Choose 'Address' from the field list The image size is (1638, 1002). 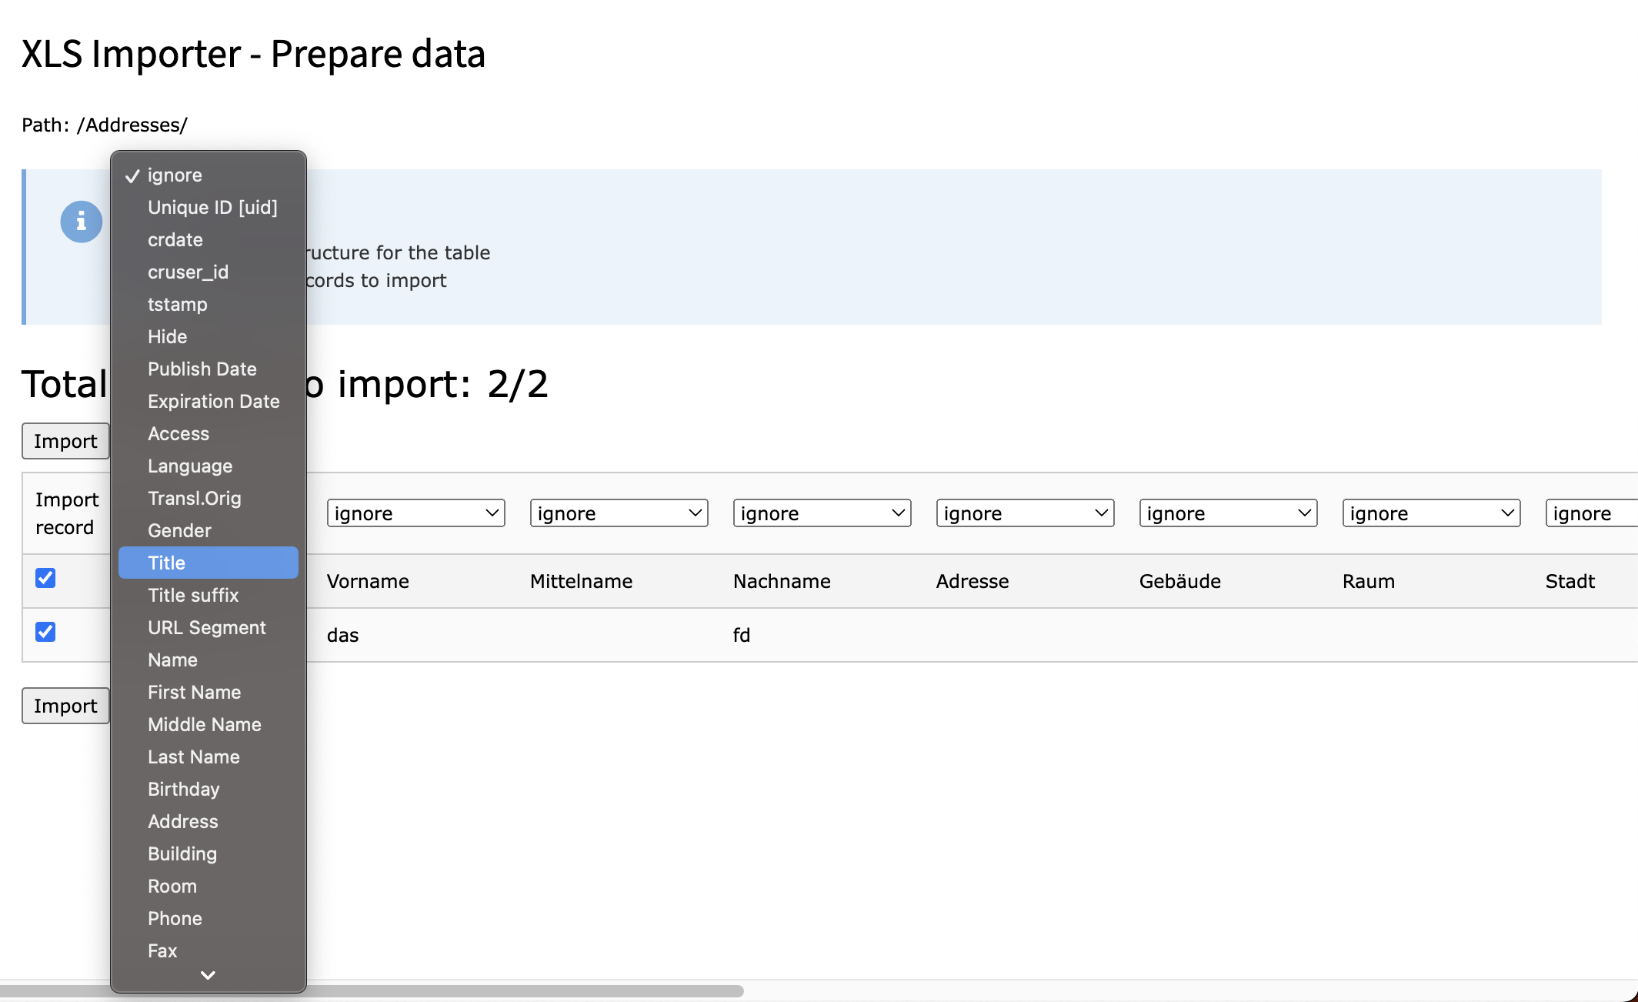[209, 822]
